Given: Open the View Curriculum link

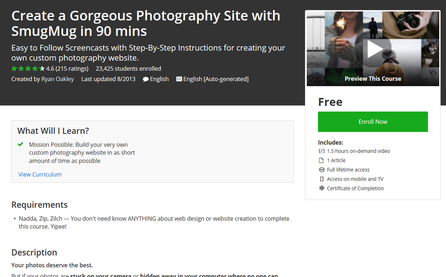Looking at the screenshot, I should [40, 174].
